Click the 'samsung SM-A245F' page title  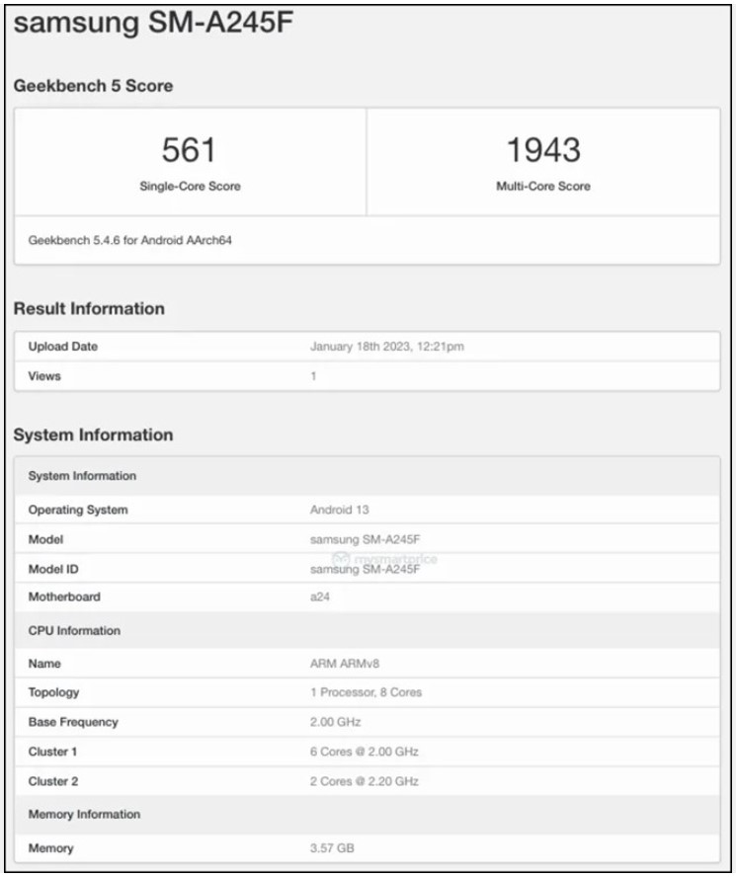pos(153,23)
